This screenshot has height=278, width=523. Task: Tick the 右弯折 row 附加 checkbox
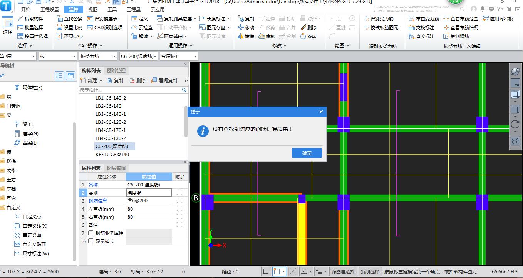pyautogui.click(x=179, y=216)
